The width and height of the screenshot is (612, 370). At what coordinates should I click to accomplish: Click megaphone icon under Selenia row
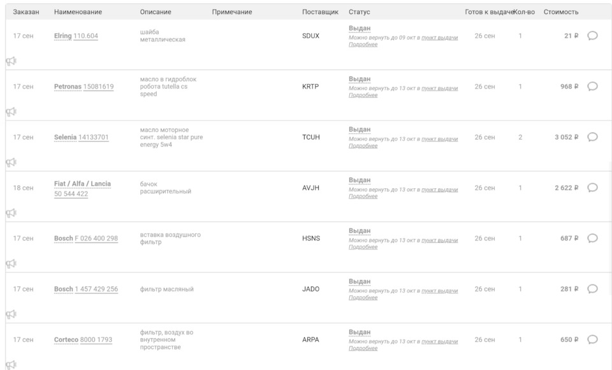(11, 162)
